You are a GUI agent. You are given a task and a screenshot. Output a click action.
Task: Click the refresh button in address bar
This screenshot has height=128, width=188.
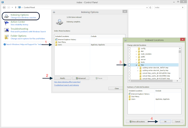pyautogui.click(x=150, y=7)
